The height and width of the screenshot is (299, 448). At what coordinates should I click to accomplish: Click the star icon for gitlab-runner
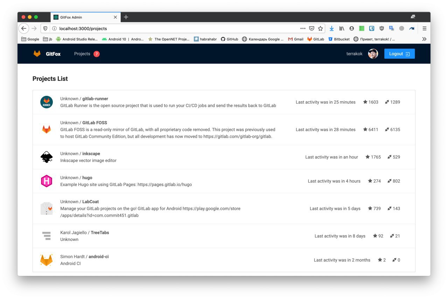click(x=365, y=102)
